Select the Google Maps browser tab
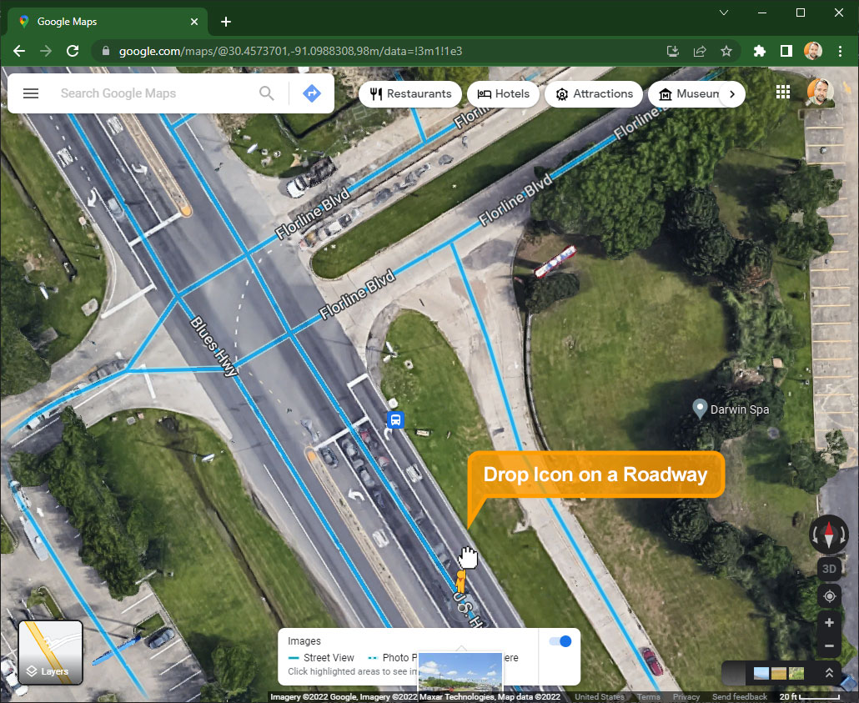Viewport: 859px width, 703px height. coord(107,22)
